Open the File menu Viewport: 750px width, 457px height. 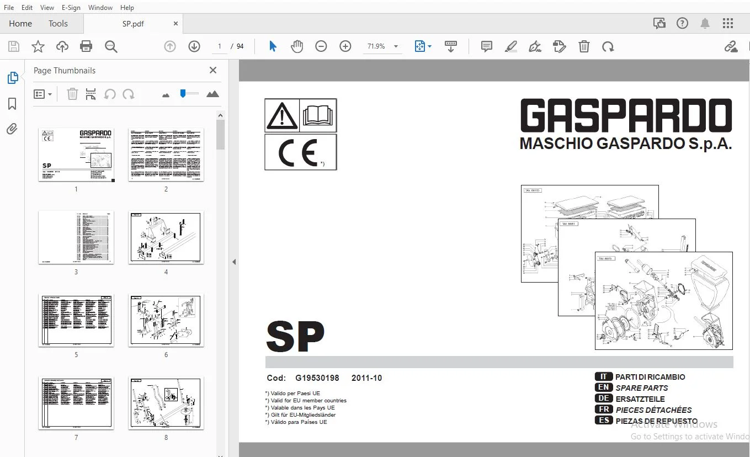[x=9, y=8]
